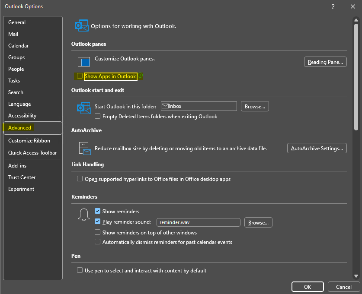Screen dimensions: 362x294
Task: Toggle Open supported hyperlinks in Office desktop apps
Action: (80, 179)
